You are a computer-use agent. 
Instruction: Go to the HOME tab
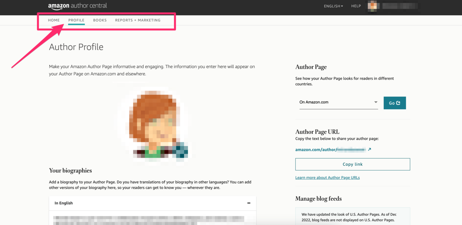pyautogui.click(x=54, y=20)
